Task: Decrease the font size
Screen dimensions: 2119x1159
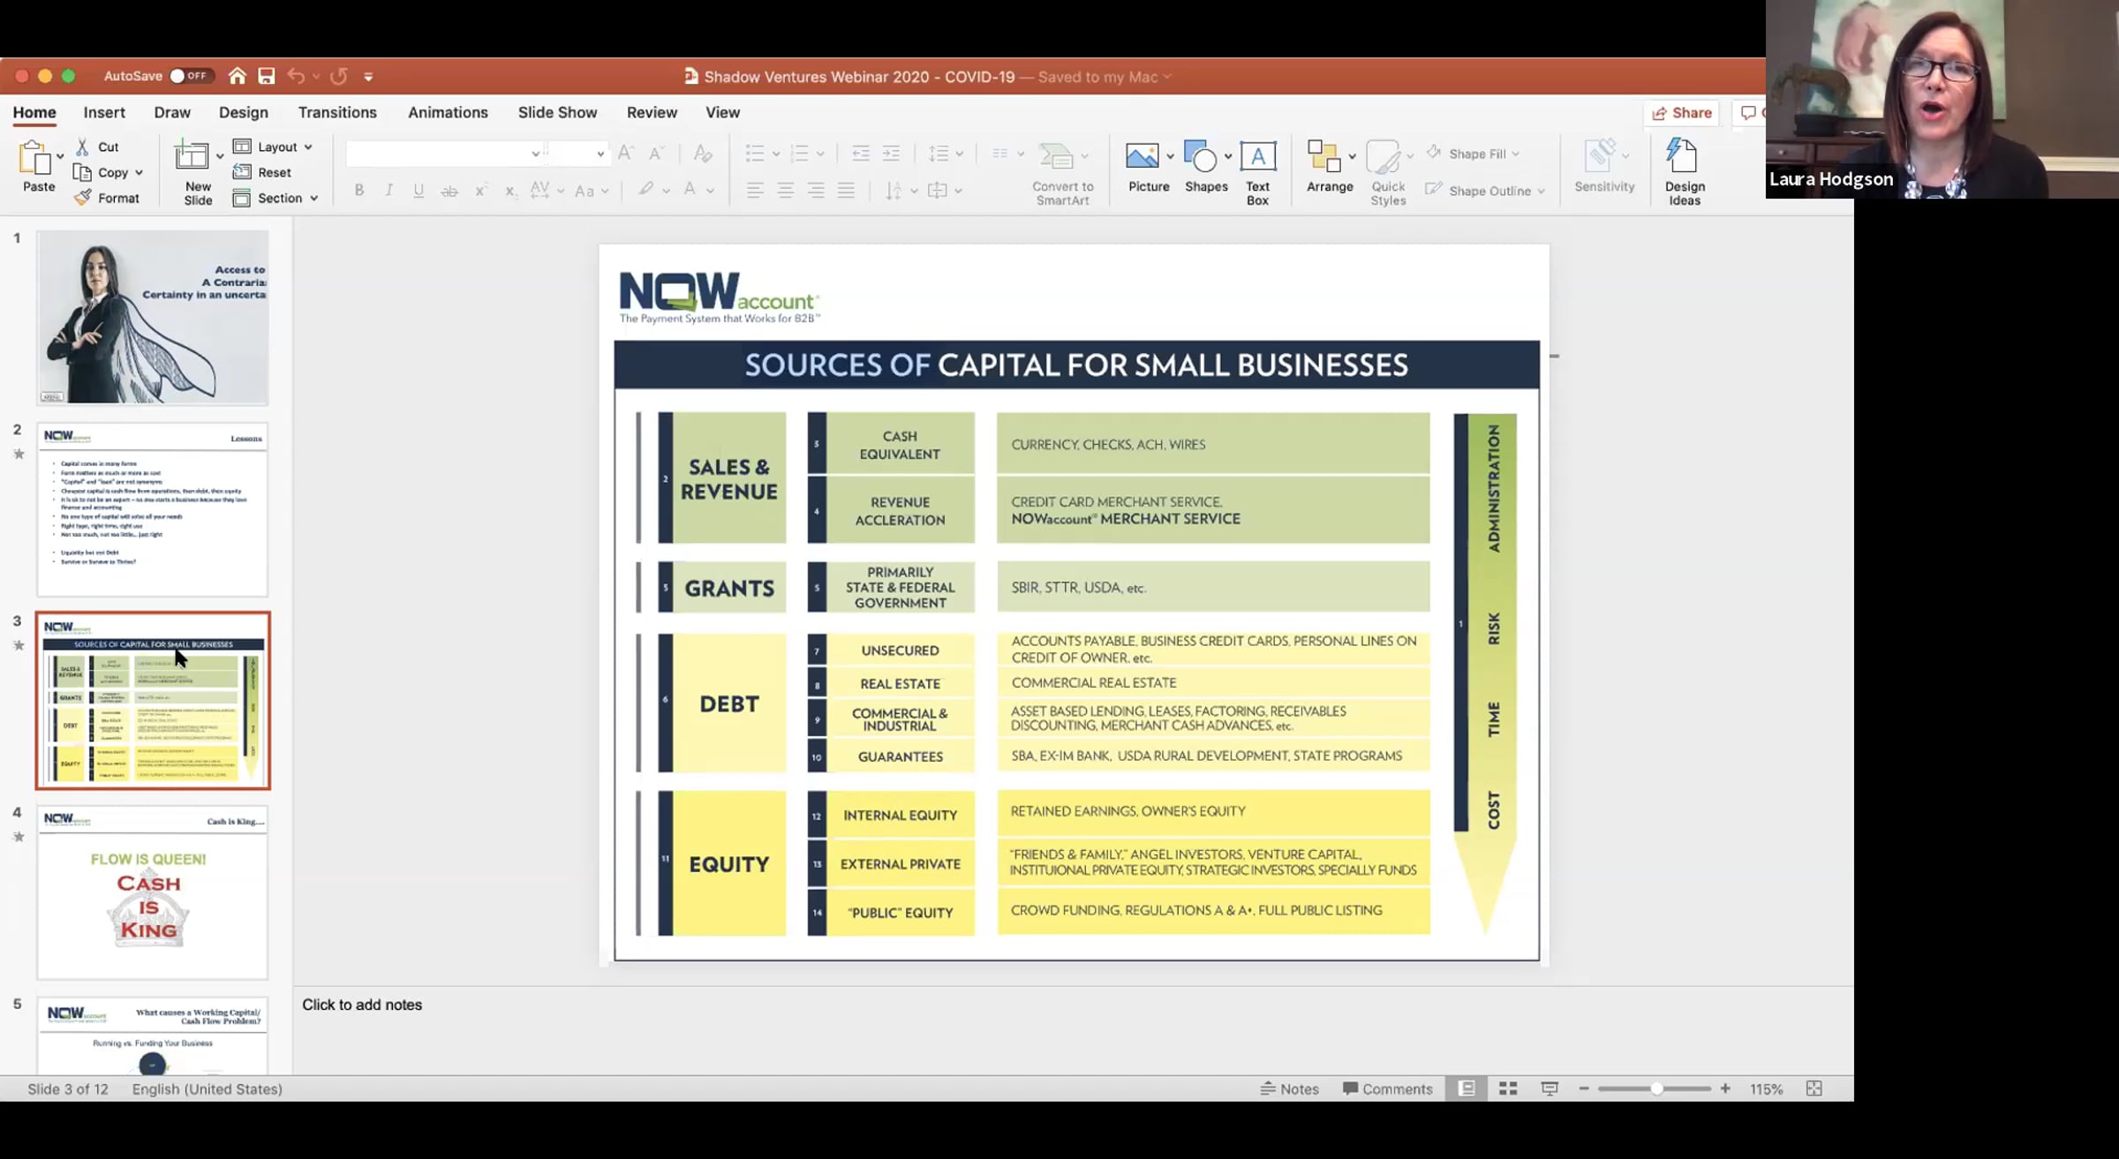Action: (655, 153)
